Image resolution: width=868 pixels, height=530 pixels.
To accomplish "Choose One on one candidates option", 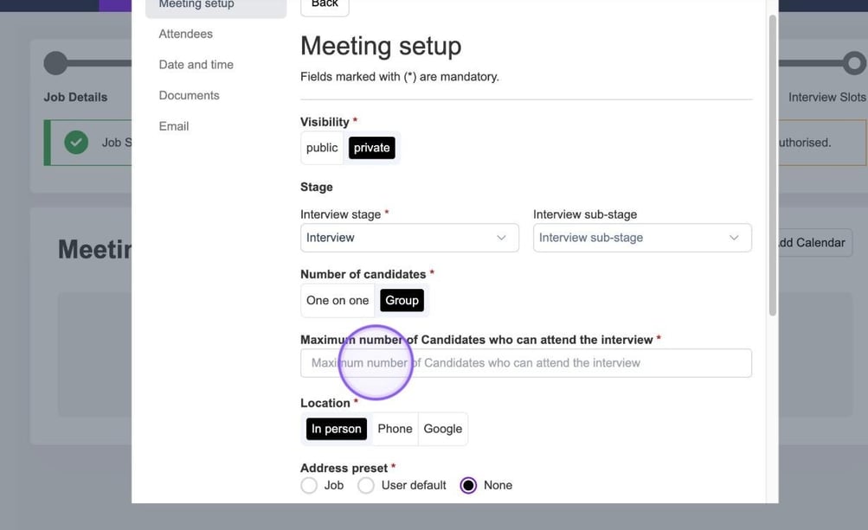I will point(338,301).
